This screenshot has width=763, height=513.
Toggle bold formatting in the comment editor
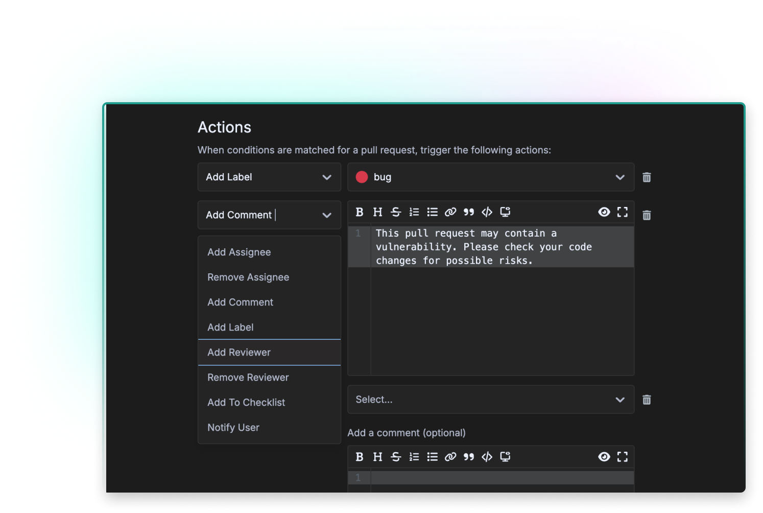pos(359,212)
